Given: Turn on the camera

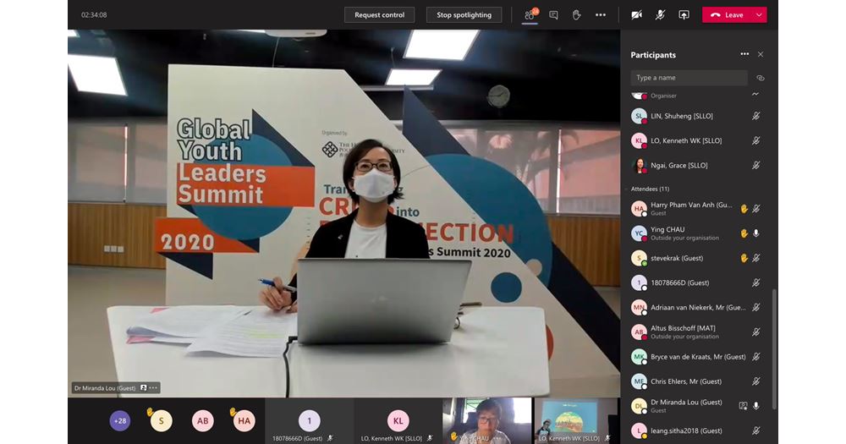Looking at the screenshot, I should click(x=636, y=15).
